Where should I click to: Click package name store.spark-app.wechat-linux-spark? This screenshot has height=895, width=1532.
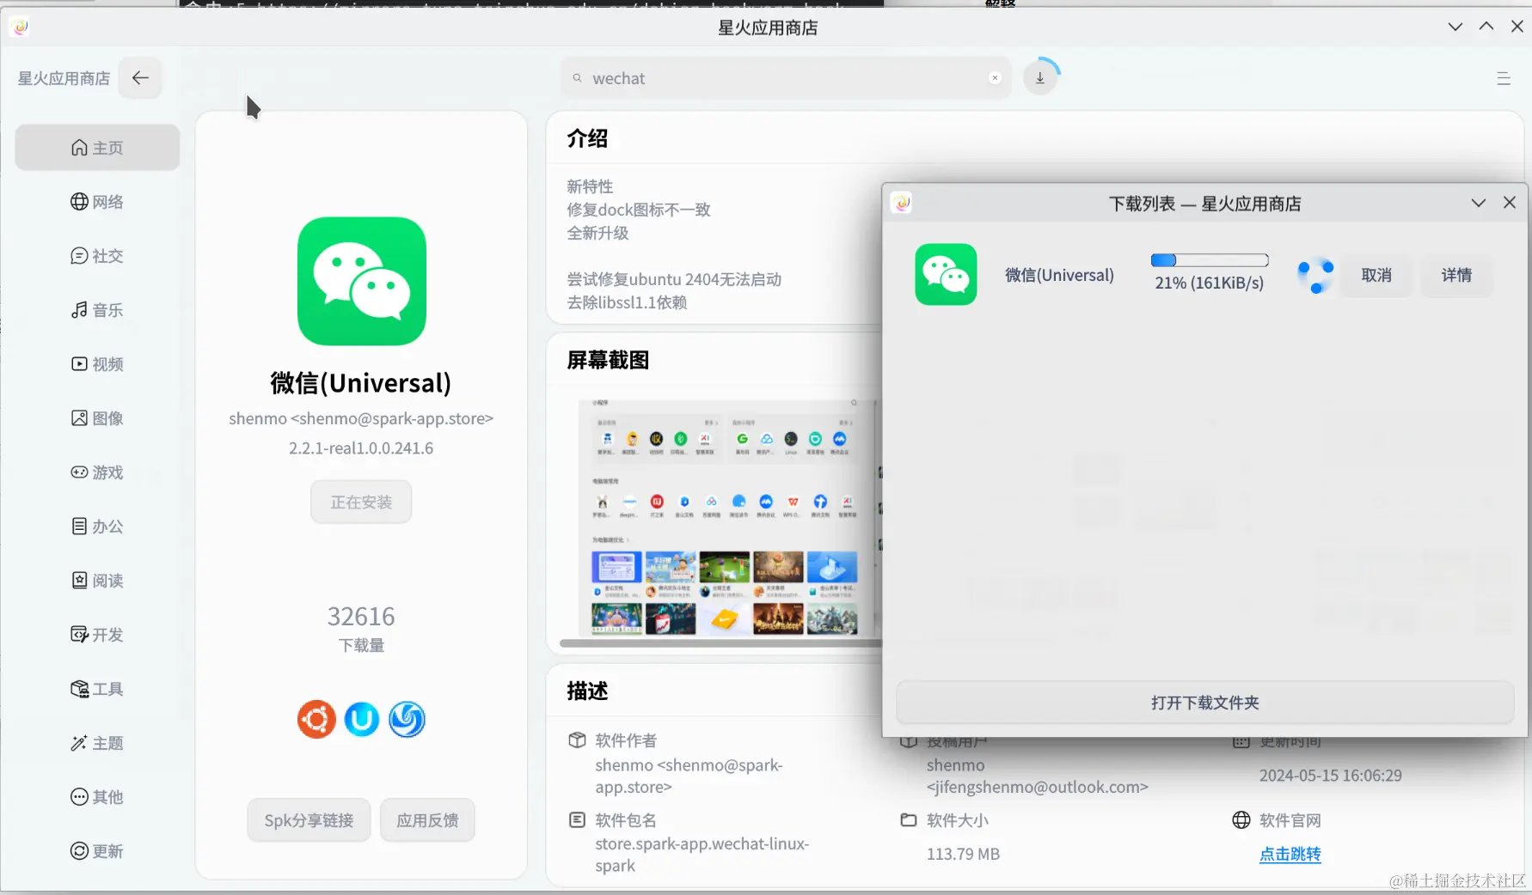(702, 855)
